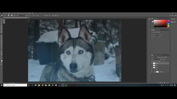Open the Learn panel button
The image size is (177, 99).
(173, 19)
